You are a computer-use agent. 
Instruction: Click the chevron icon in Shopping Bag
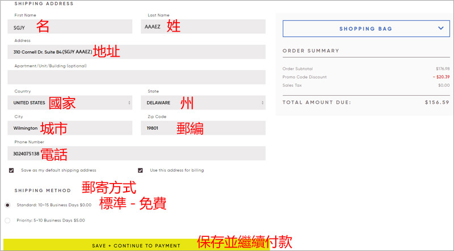point(440,28)
